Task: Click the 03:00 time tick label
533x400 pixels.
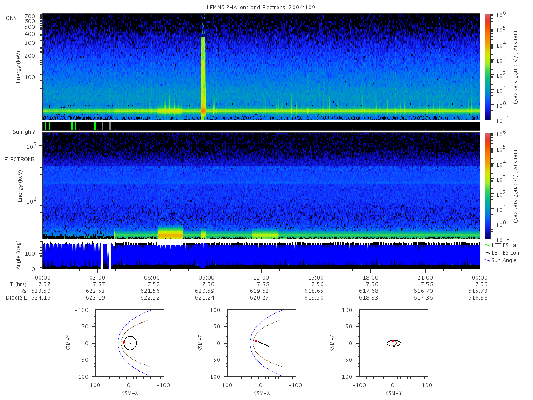Action: 98,277
